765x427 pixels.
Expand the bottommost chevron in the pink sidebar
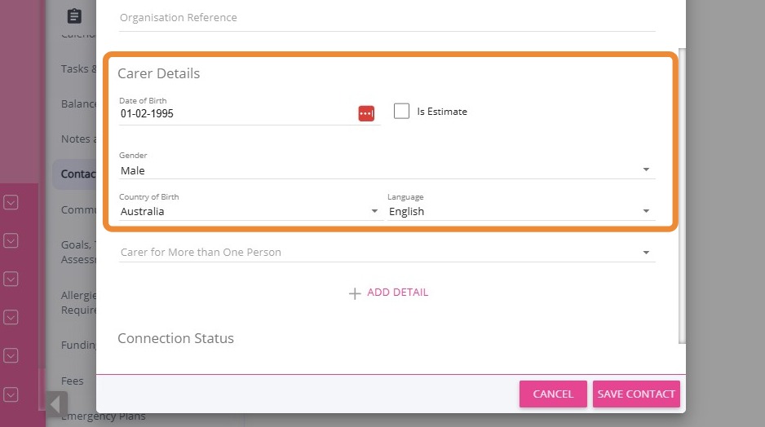[x=11, y=394]
